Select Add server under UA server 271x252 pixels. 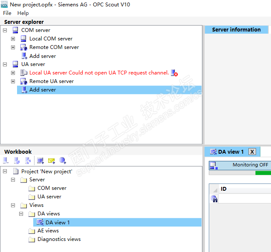click(x=109, y=90)
